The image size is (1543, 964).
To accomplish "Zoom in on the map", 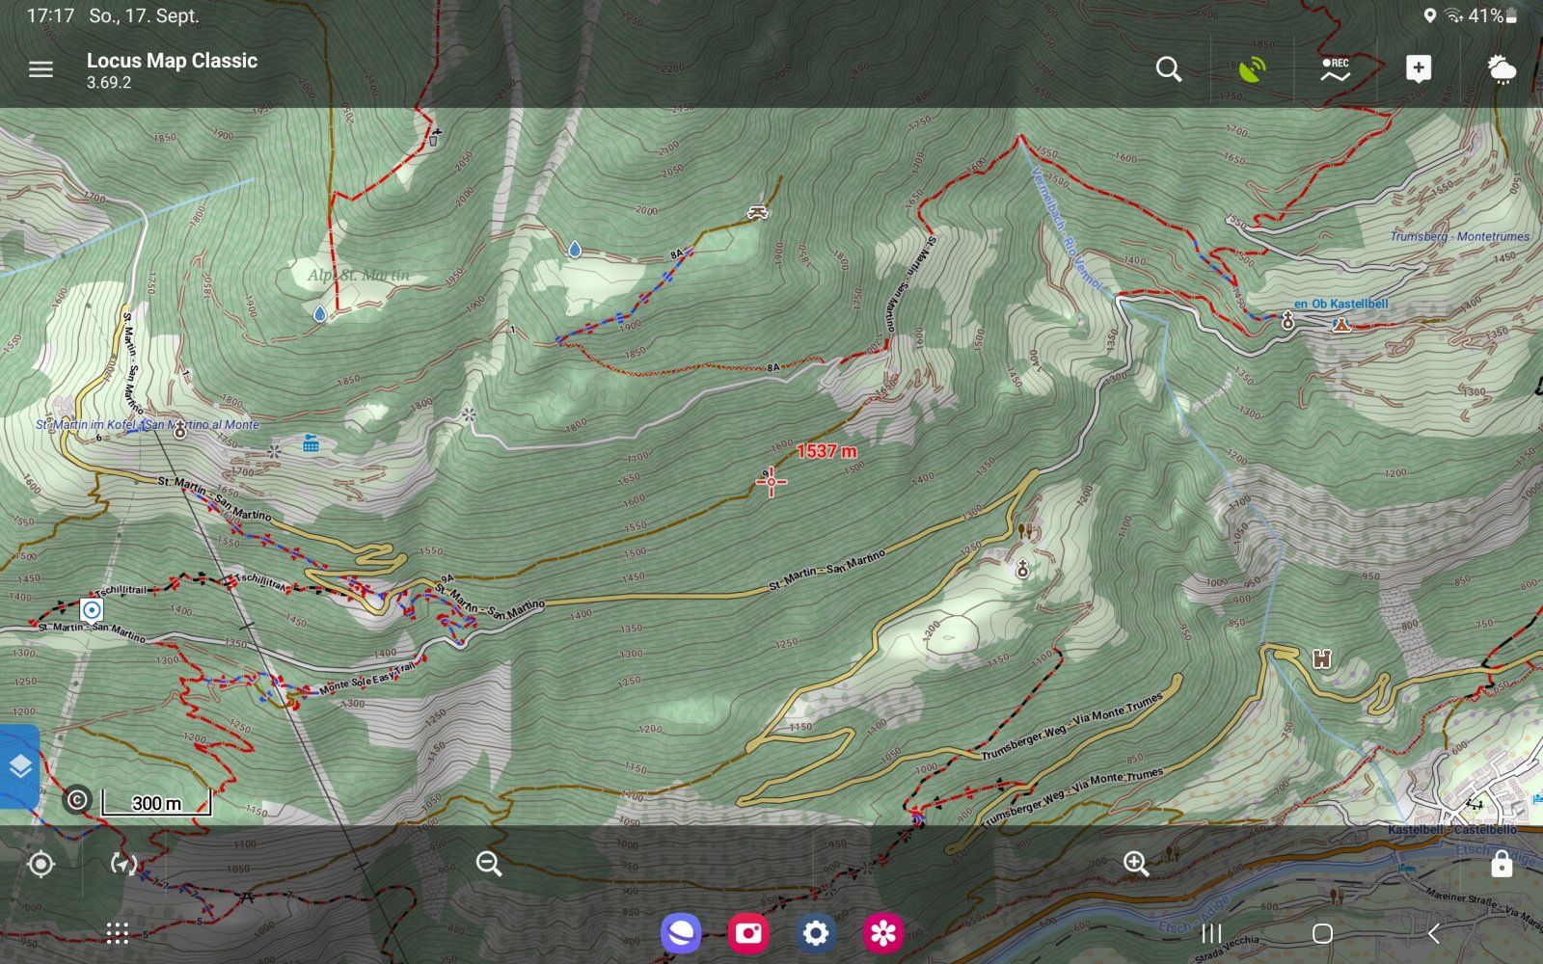I will (1136, 864).
